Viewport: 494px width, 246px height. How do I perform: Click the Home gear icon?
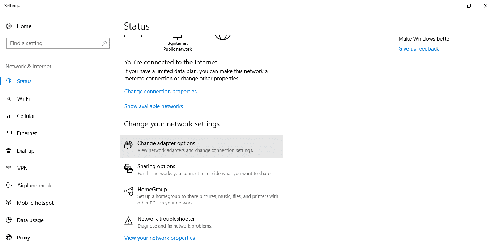coord(9,26)
